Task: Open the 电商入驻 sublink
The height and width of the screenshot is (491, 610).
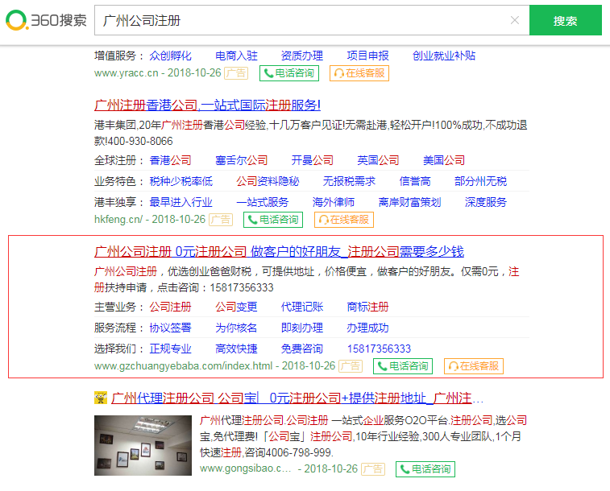Action: point(236,56)
